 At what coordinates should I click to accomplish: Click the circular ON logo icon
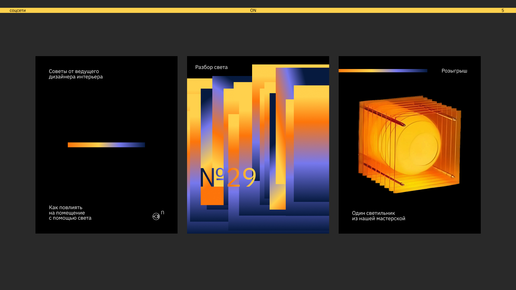pos(156,216)
